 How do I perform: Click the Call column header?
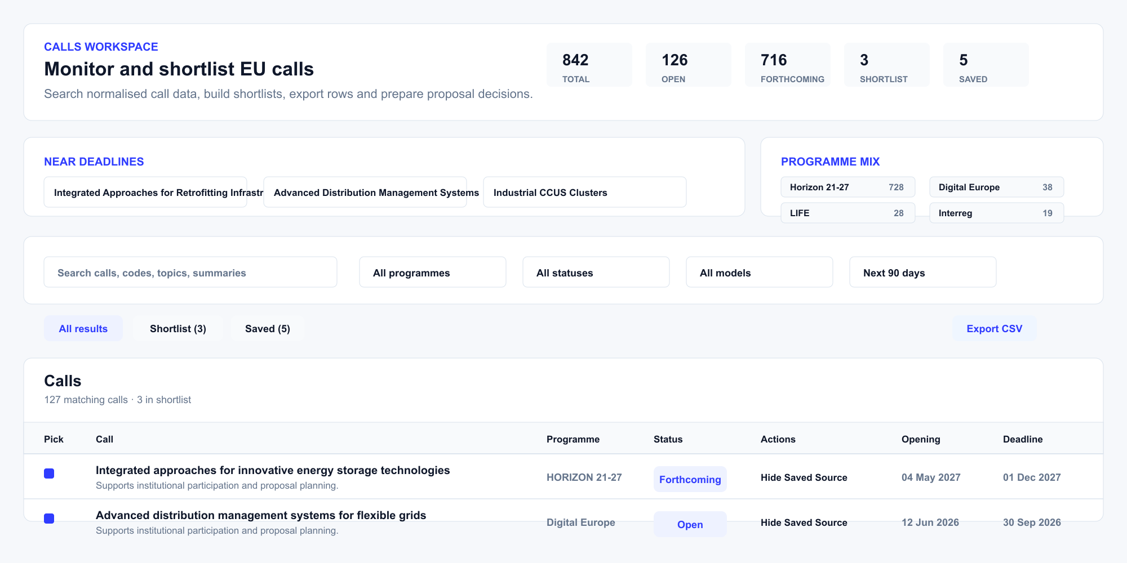tap(104, 439)
